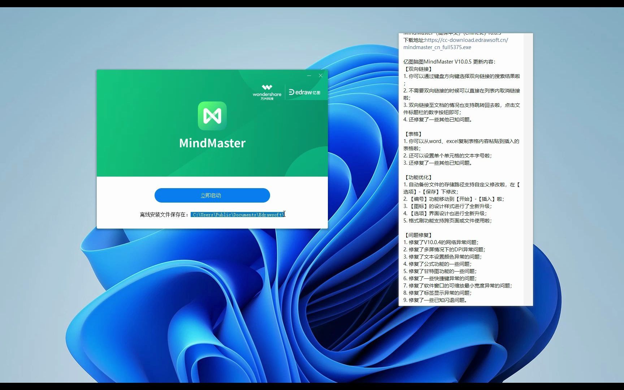Click the MindMaster app logo icon
The height and width of the screenshot is (390, 624).
[x=212, y=116]
